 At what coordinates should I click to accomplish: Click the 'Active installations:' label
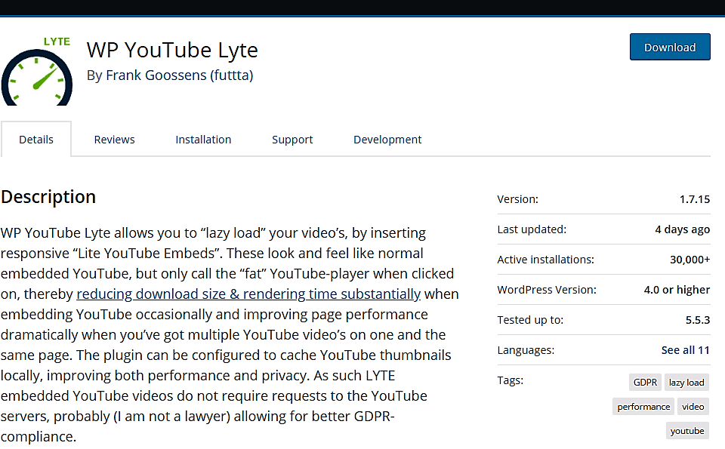pyautogui.click(x=545, y=260)
